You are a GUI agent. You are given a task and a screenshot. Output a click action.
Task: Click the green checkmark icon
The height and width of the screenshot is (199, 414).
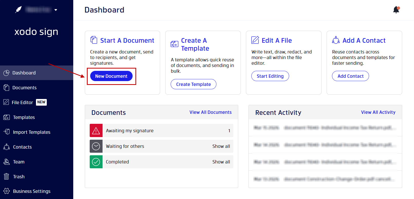click(96, 162)
